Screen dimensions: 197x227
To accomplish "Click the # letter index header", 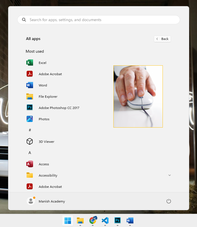I will 30,130.
